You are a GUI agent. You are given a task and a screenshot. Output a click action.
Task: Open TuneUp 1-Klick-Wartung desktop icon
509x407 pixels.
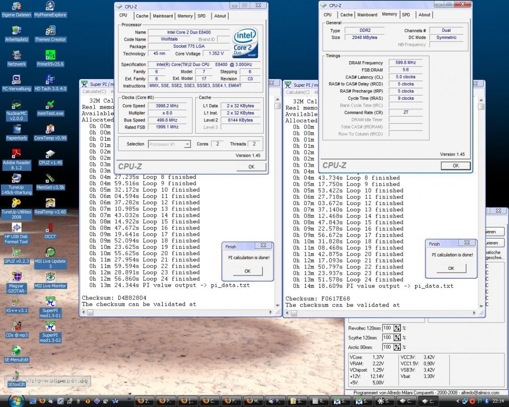17,185
